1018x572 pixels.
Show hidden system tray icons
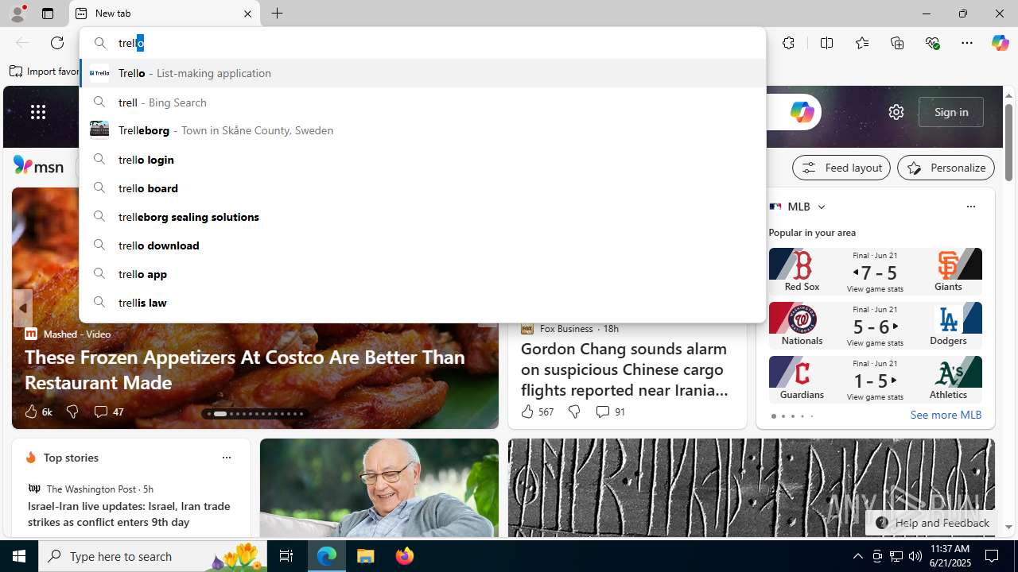coord(857,556)
